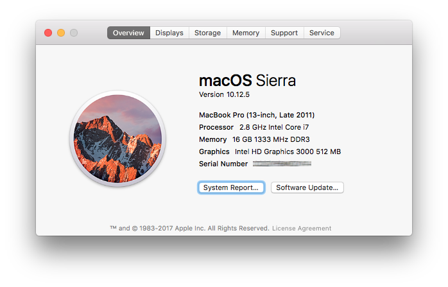Click the Processor label
This screenshot has width=448, height=287.
point(216,127)
